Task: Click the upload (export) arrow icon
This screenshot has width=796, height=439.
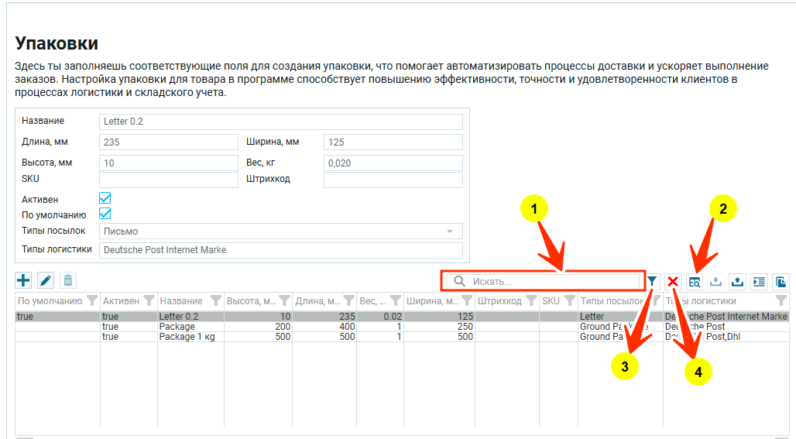Action: (738, 282)
